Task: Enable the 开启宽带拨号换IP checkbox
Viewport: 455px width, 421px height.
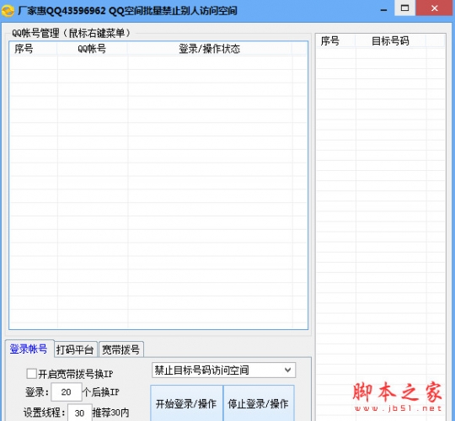Action: pyautogui.click(x=31, y=374)
